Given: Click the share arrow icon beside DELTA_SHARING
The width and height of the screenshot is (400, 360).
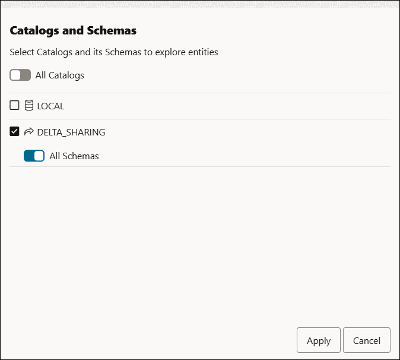Looking at the screenshot, I should pyautogui.click(x=29, y=132).
